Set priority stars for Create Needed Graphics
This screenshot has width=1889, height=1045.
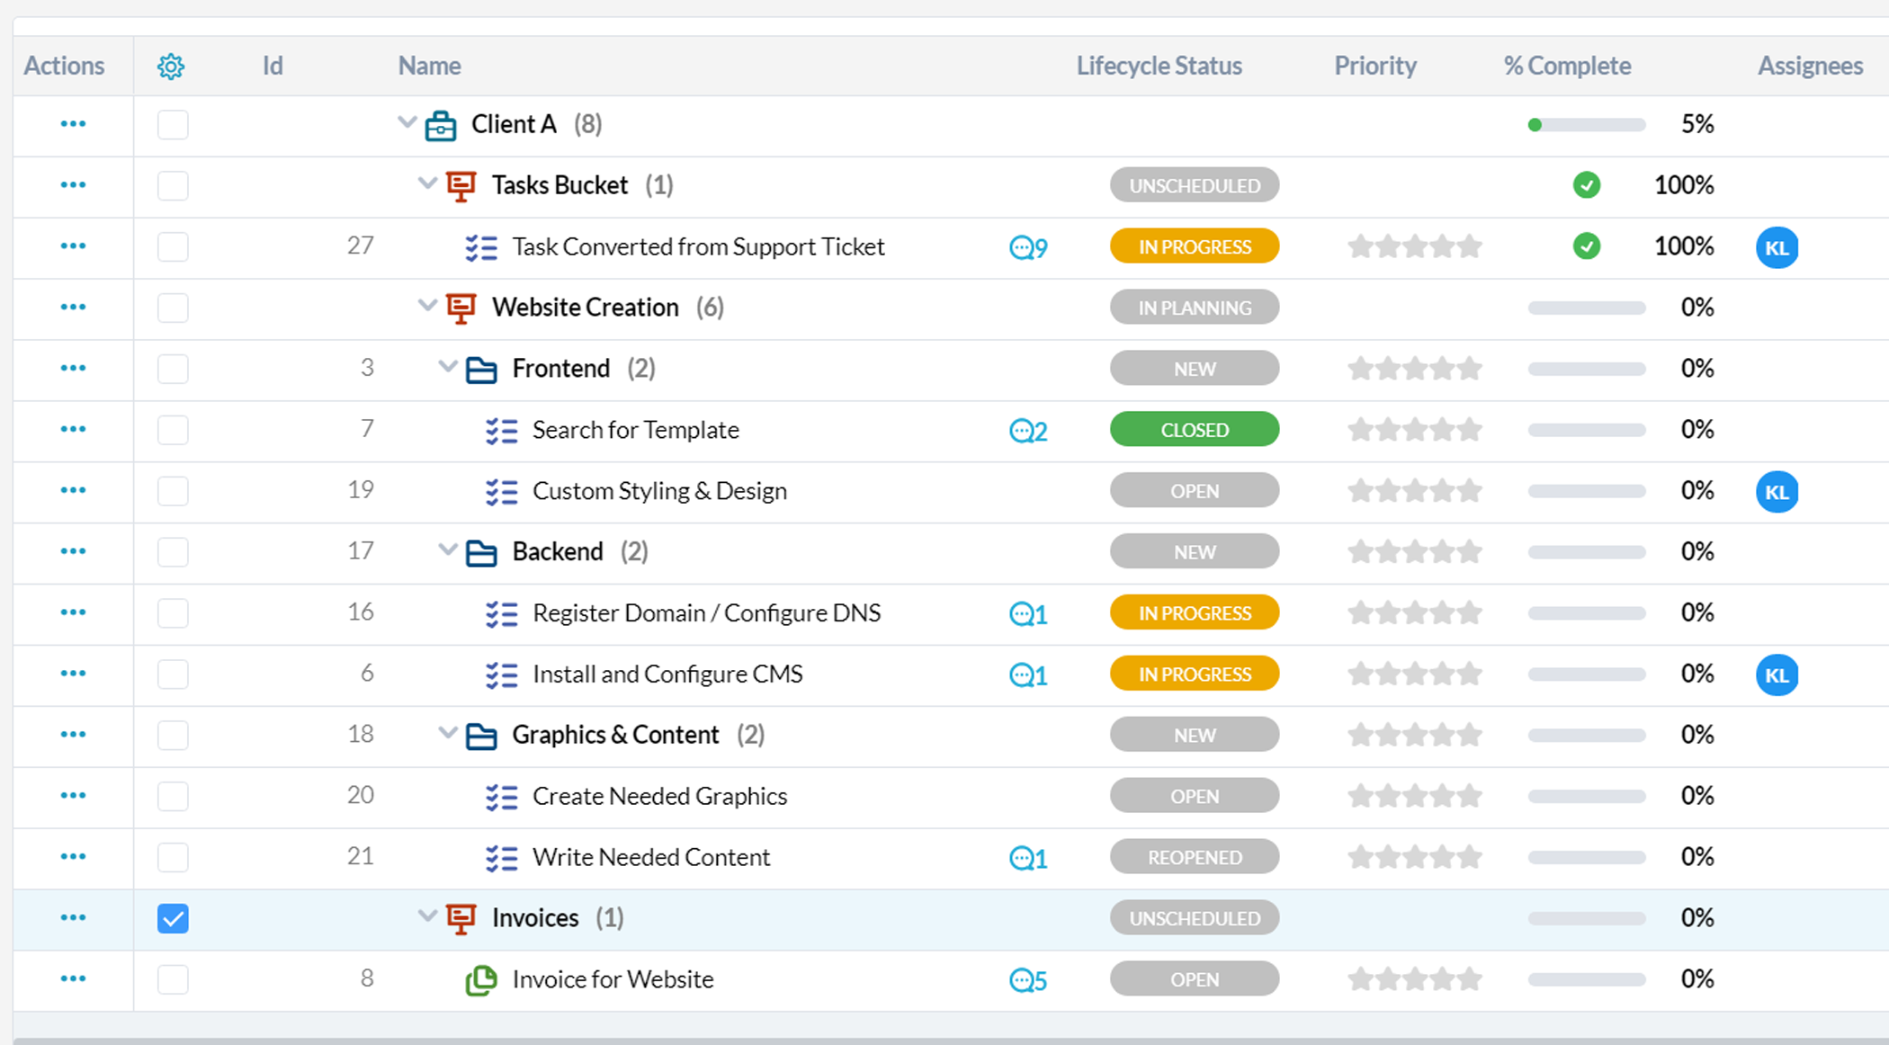(x=1414, y=796)
